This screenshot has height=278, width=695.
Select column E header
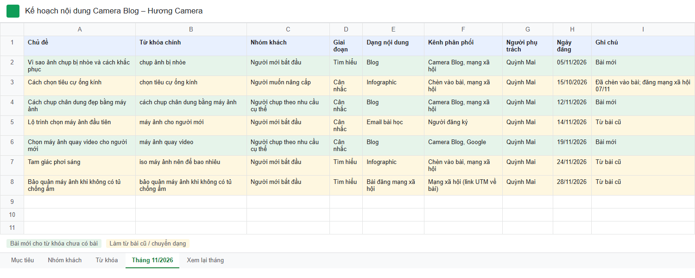point(393,29)
